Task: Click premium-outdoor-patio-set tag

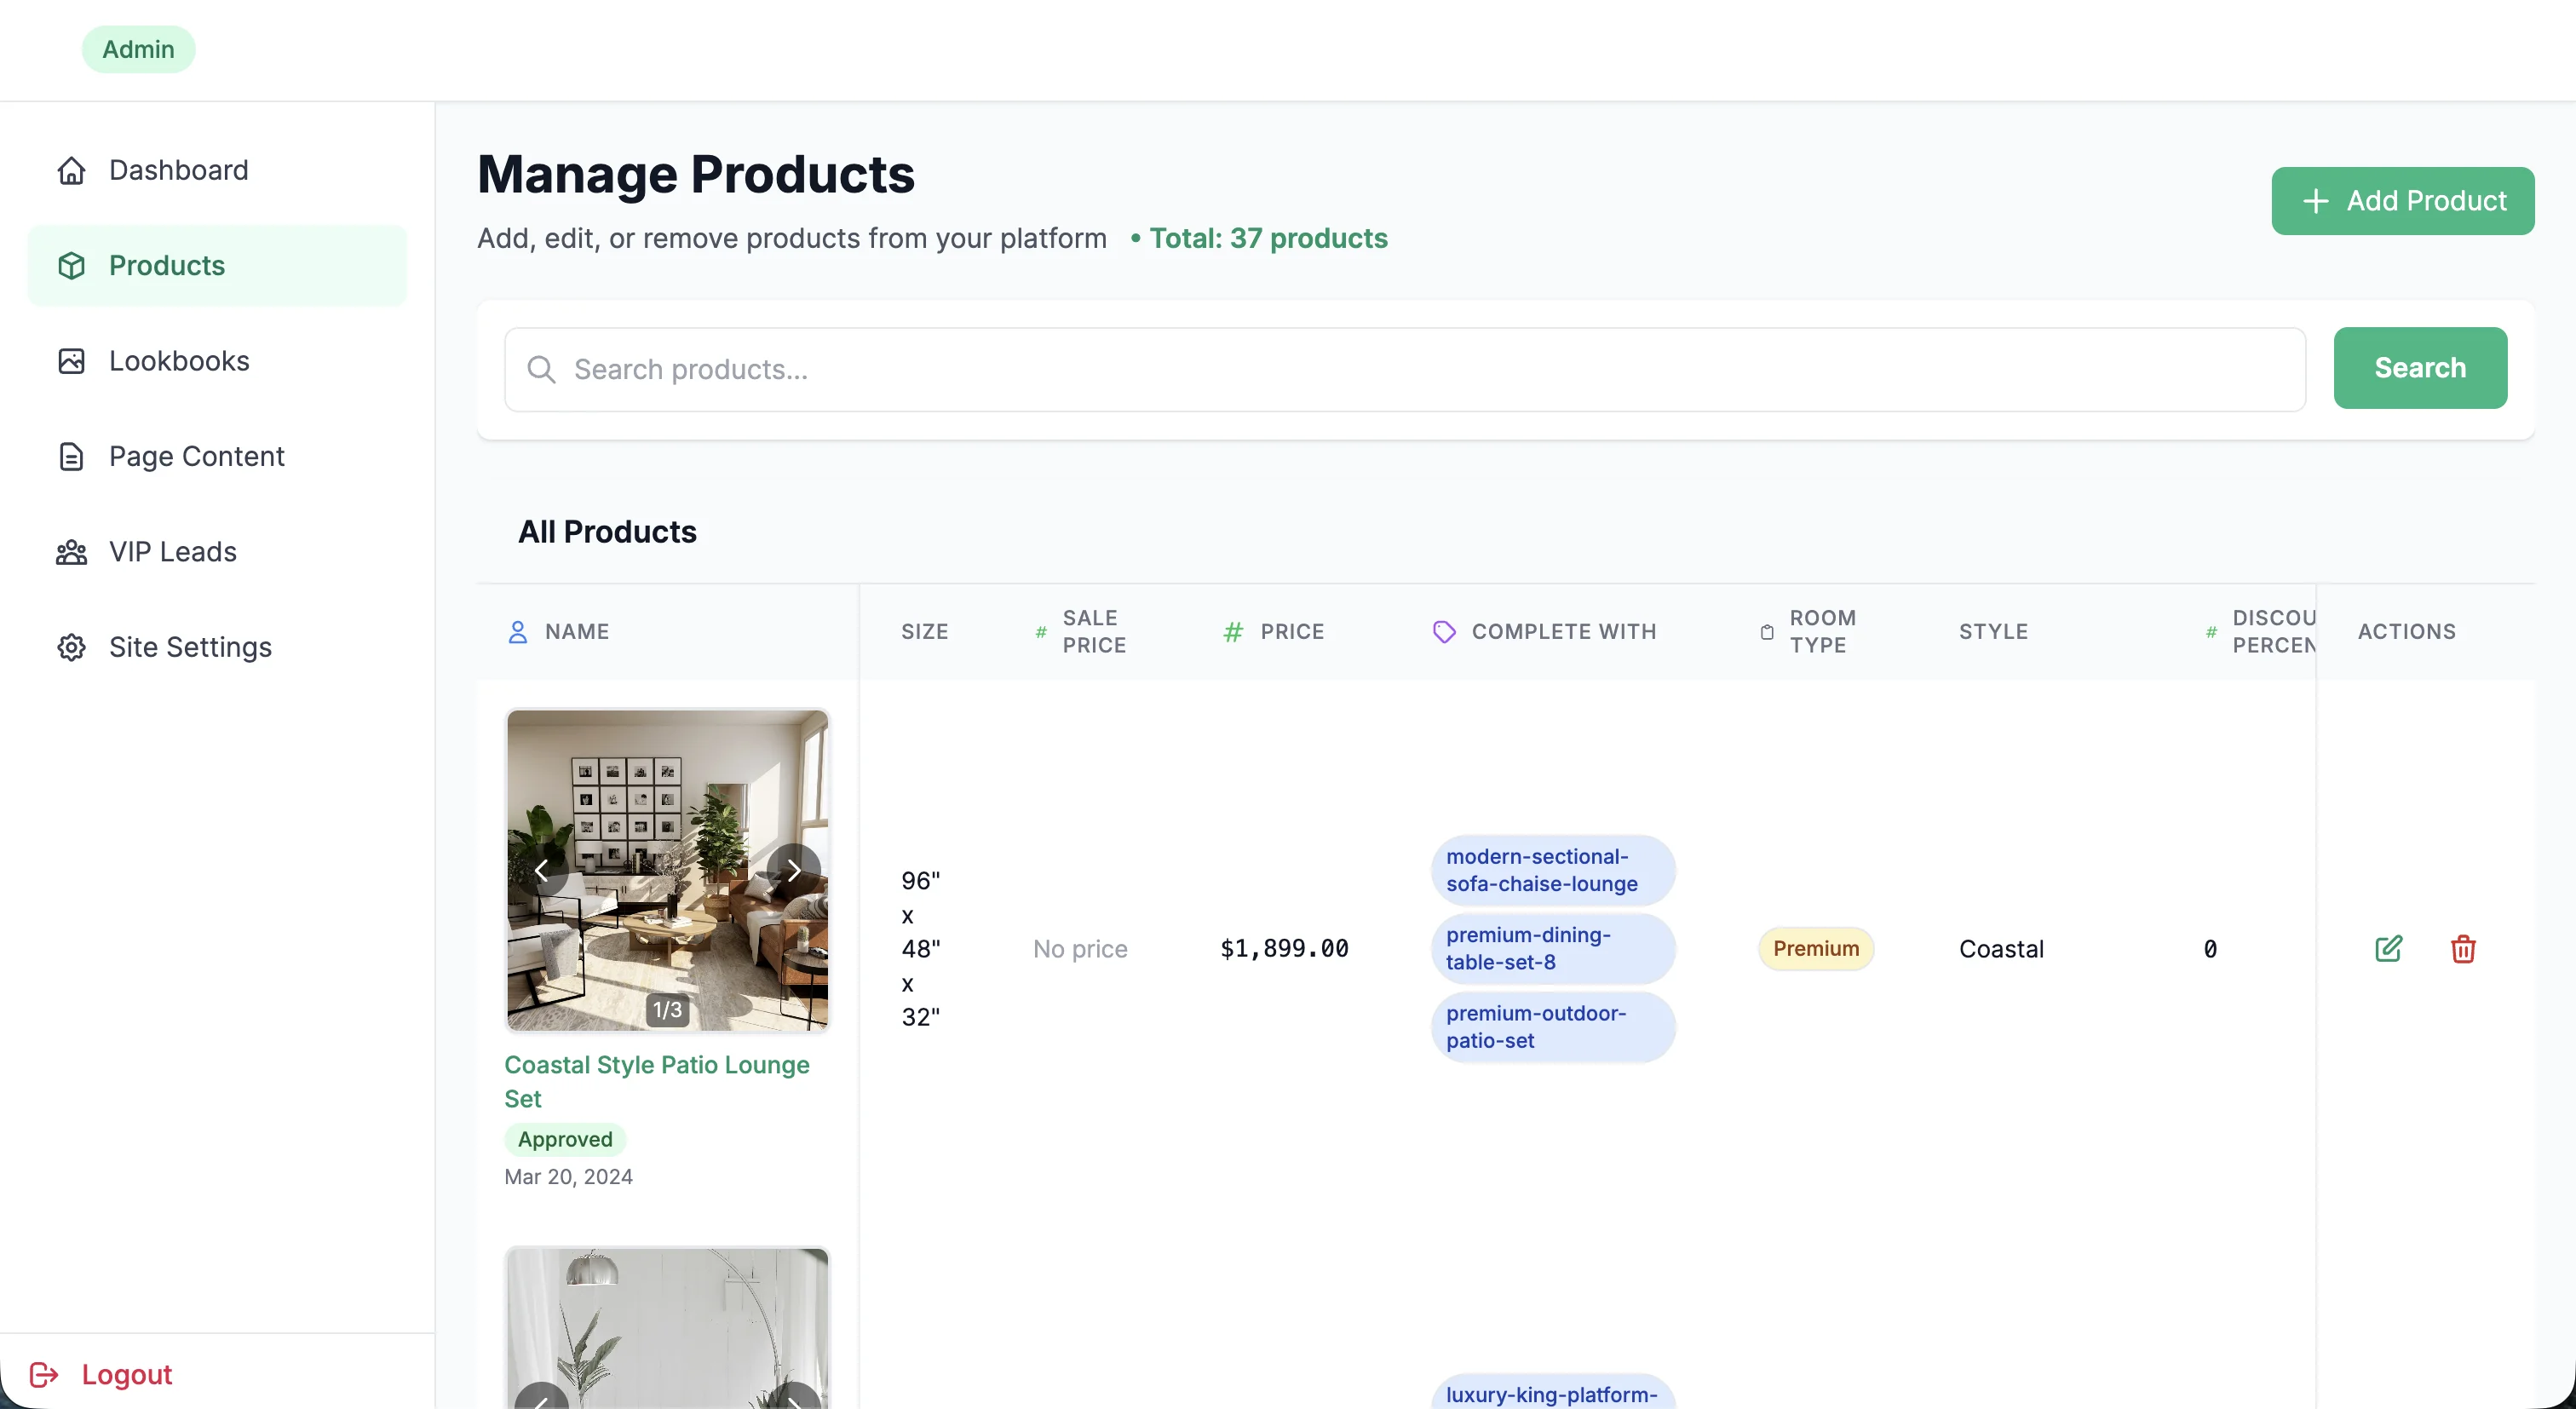Action: [1553, 1027]
